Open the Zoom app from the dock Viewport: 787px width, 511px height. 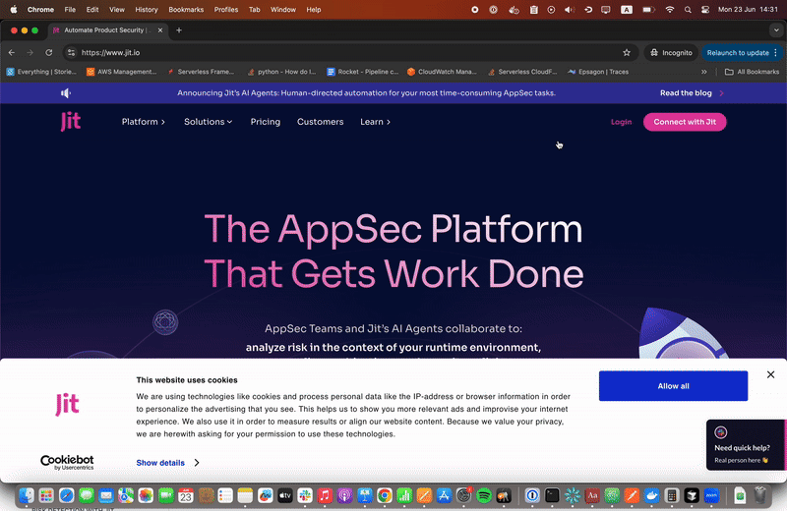tap(711, 495)
